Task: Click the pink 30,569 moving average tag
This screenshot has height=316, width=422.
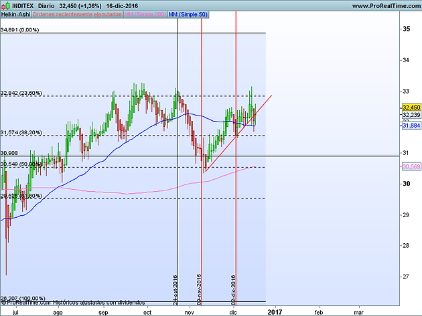Action: pos(411,167)
